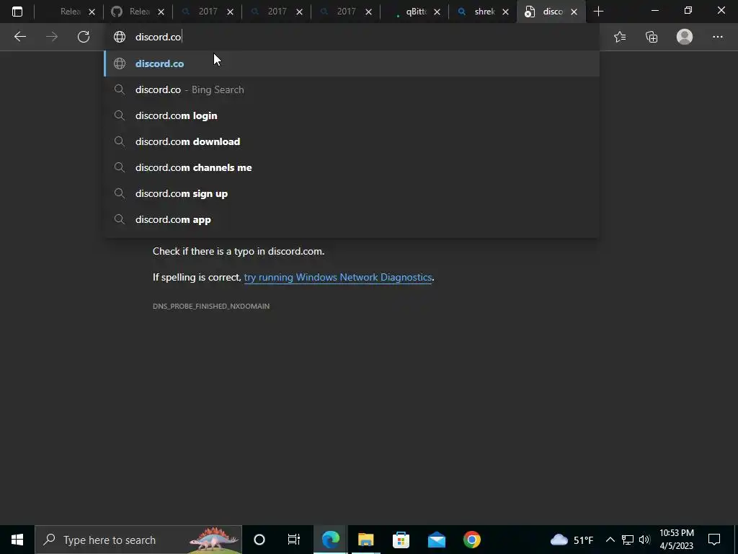The width and height of the screenshot is (738, 554).
Task: Click the taskbar search box
Action: 138,540
